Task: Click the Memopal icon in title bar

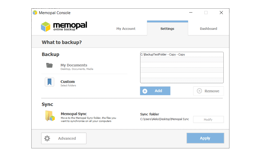Action: [35, 13]
